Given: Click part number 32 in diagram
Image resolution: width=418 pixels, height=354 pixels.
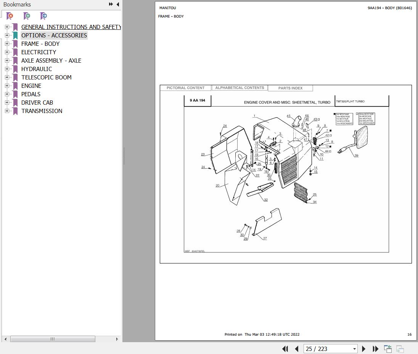Looking at the screenshot, I should pos(266,200).
